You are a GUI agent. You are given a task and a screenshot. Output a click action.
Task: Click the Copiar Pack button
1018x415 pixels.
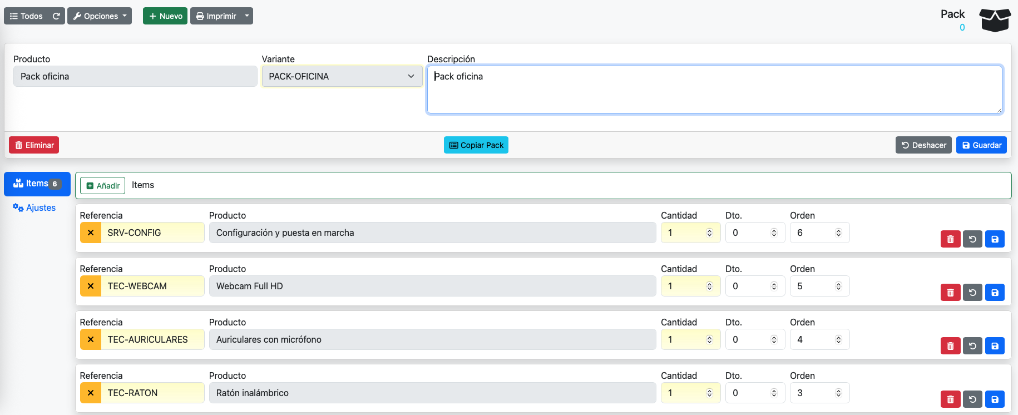[476, 145]
